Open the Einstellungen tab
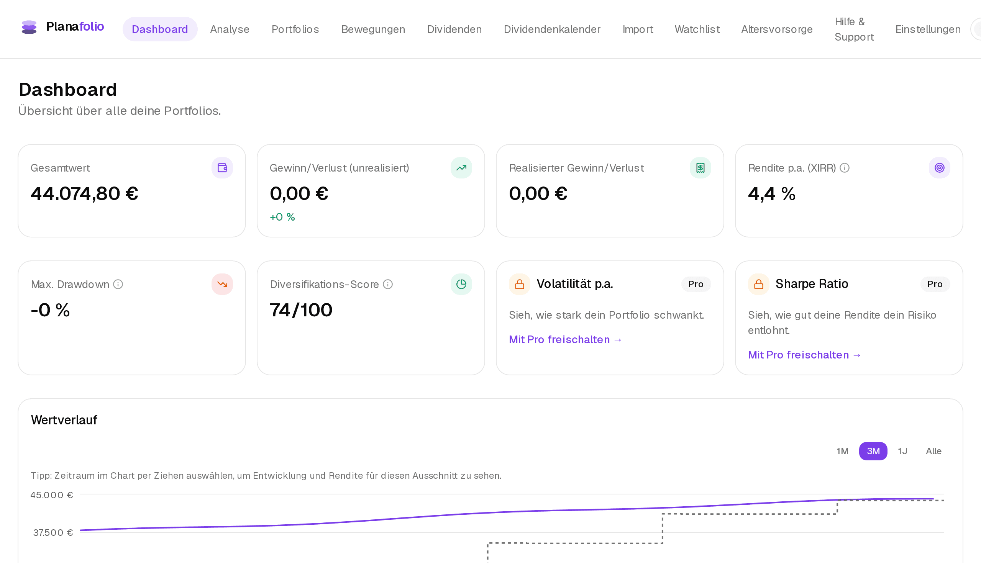Viewport: 981px width, 563px height. pyautogui.click(x=928, y=29)
